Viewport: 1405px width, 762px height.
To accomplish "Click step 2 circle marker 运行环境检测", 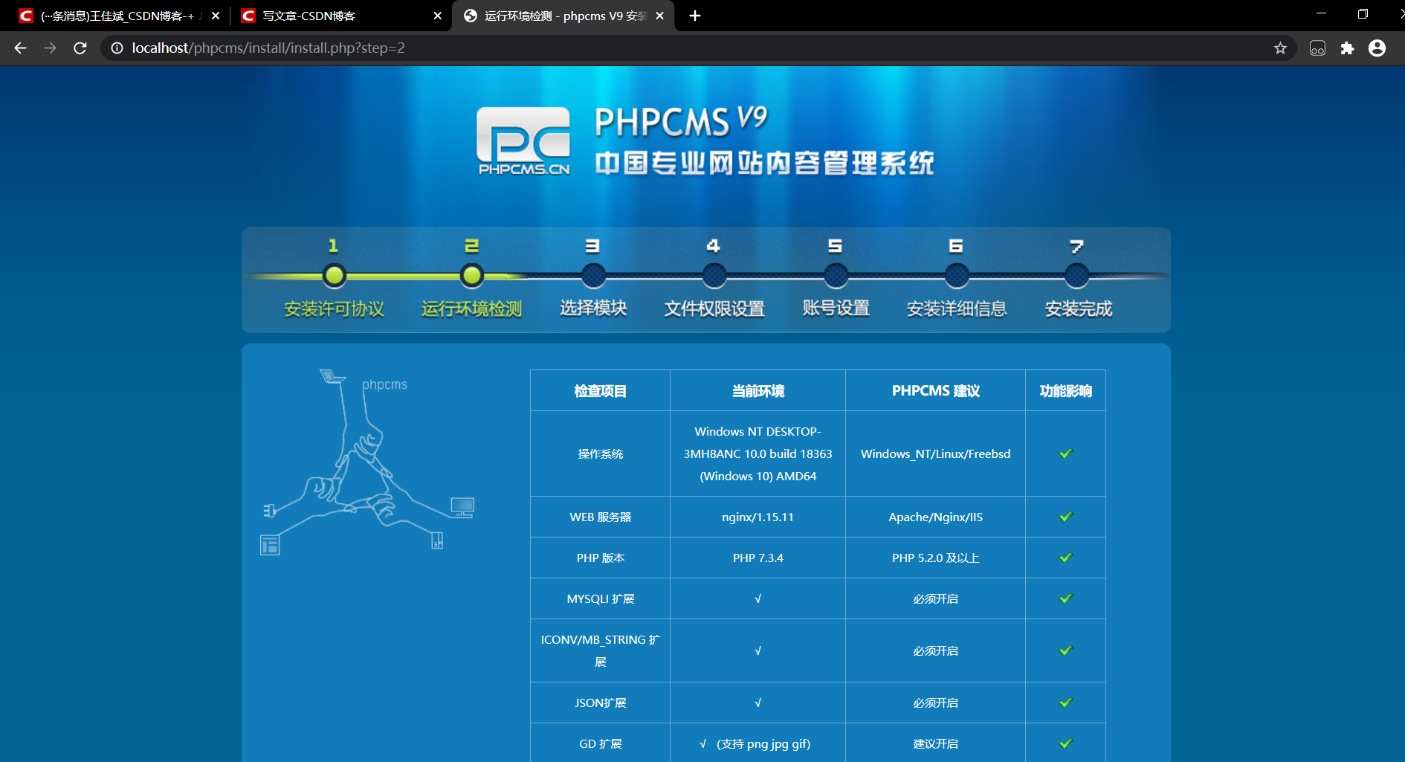I will click(x=471, y=276).
